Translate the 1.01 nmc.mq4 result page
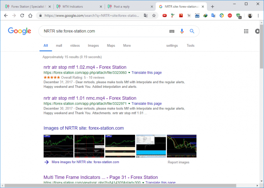Screen dimensions: 264x188 tap(147, 104)
